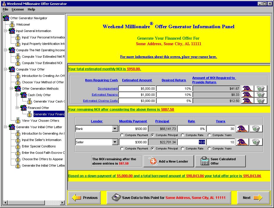Collapse the Compute Your Offer node
The width and height of the screenshot is (274, 208).
[6, 69]
